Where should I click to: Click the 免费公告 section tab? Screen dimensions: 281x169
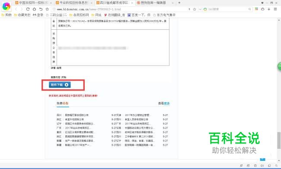63,103
